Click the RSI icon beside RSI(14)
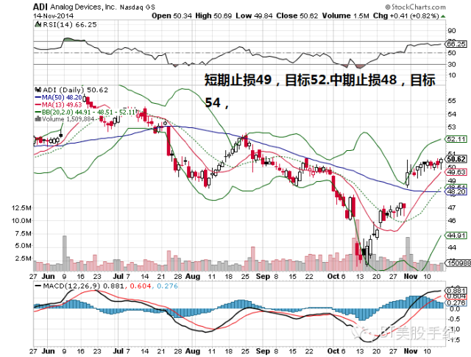 [x=38, y=24]
